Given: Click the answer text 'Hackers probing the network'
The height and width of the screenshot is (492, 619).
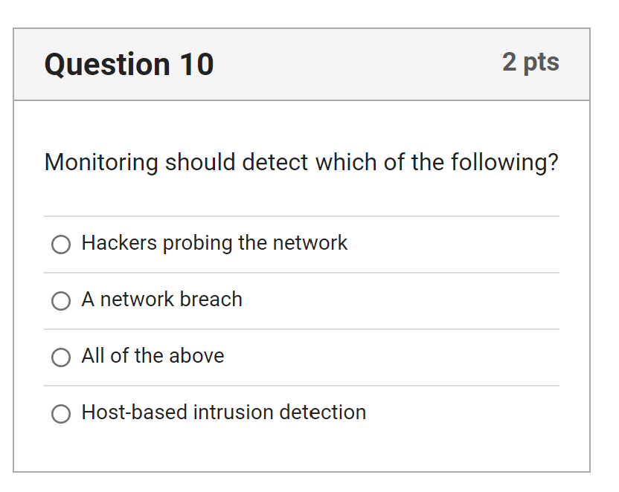Looking at the screenshot, I should click(214, 243).
